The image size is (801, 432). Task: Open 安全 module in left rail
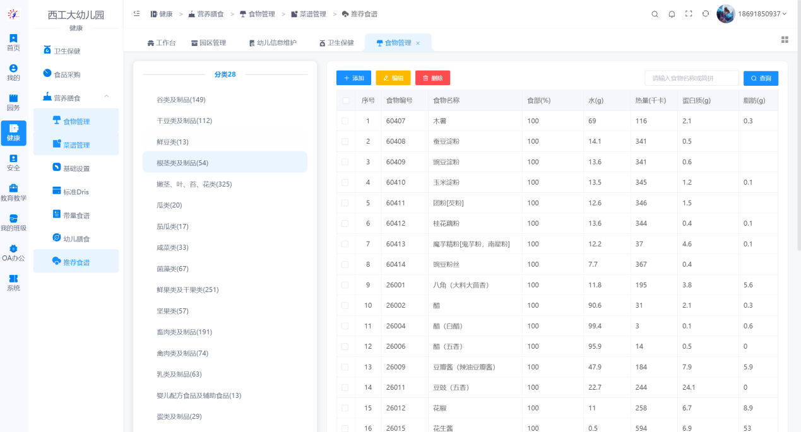(x=13, y=163)
